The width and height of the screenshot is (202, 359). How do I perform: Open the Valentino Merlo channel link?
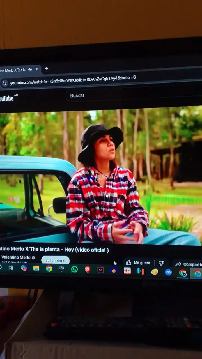[16, 257]
